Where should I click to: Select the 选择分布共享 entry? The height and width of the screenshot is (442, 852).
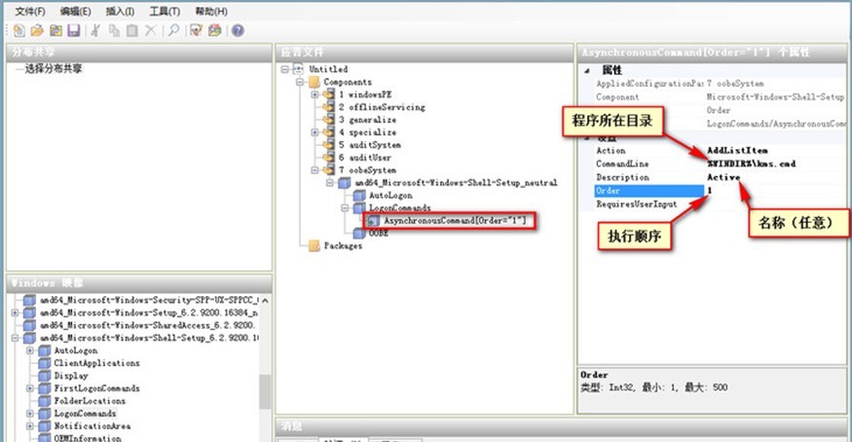pyautogui.click(x=54, y=69)
